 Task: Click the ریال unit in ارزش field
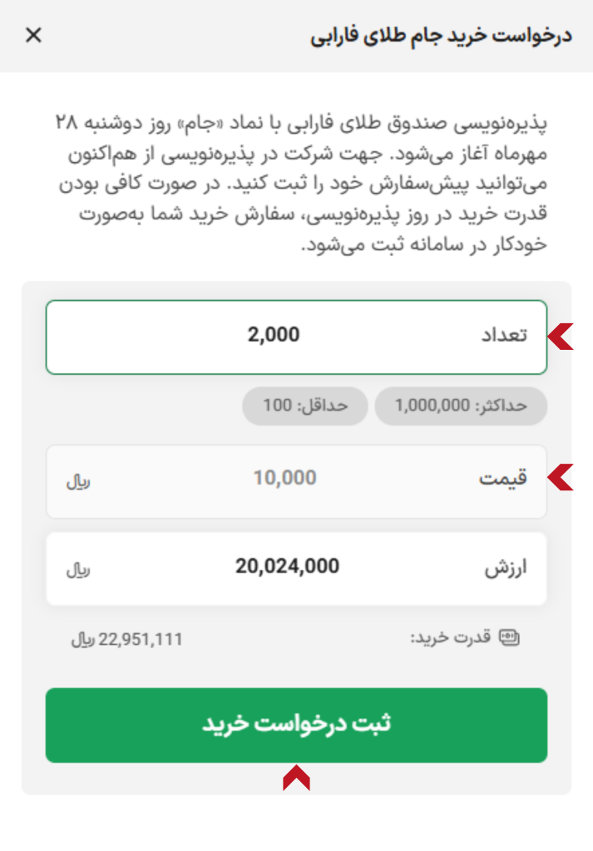point(77,570)
